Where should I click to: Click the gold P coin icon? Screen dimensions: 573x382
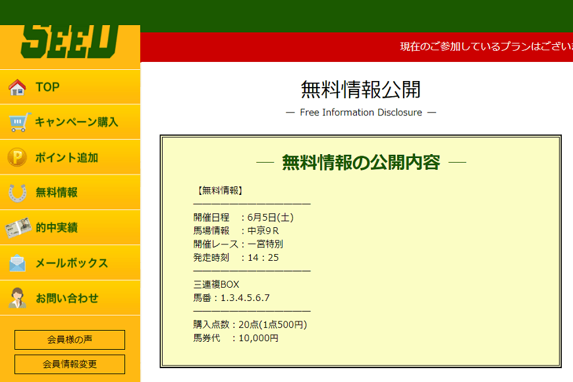pyautogui.click(x=17, y=157)
